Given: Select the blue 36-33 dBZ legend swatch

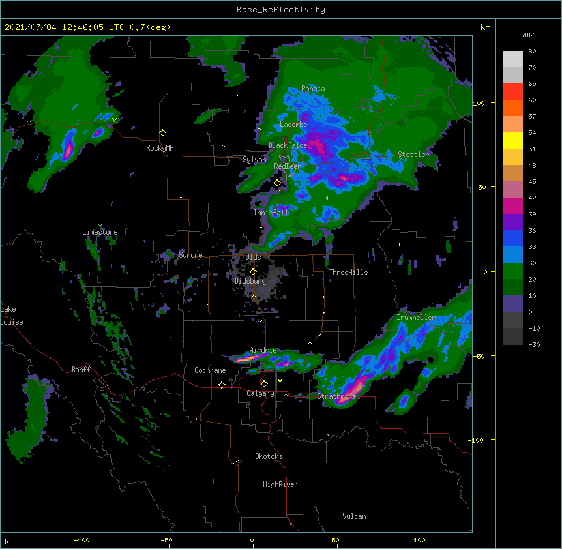Looking at the screenshot, I should (512, 238).
